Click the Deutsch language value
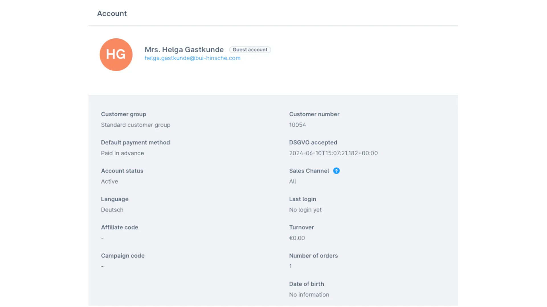The width and height of the screenshot is (547, 307). coord(112,210)
